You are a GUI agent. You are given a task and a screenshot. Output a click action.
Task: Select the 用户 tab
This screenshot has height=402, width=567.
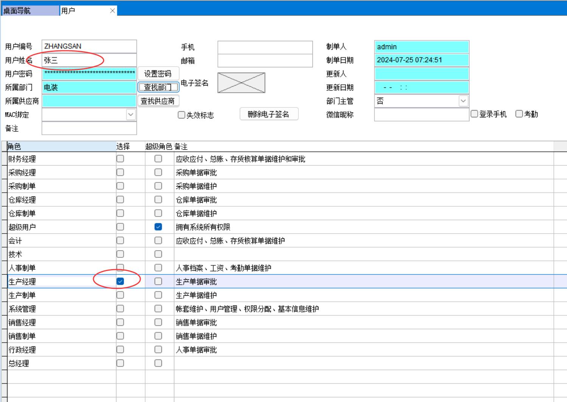83,11
